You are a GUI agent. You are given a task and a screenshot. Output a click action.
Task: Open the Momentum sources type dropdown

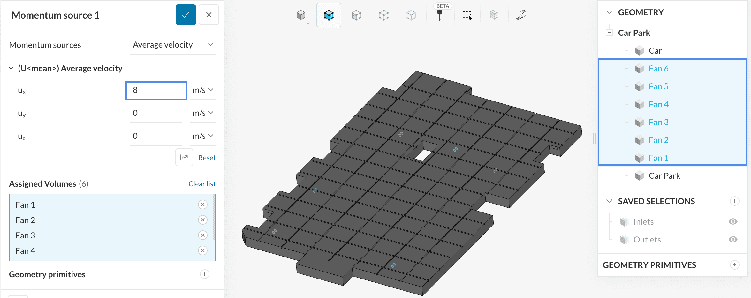pos(173,45)
